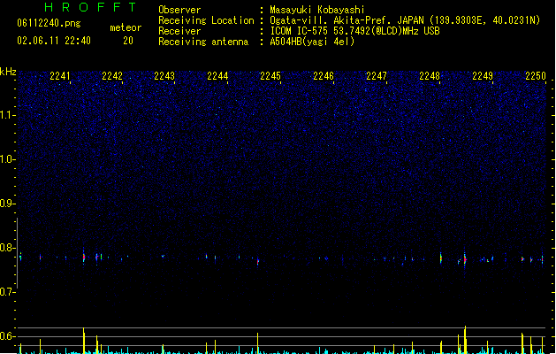This screenshot has width=556, height=354.
Task: Click the 2250 time marker
Action: [x=536, y=76]
